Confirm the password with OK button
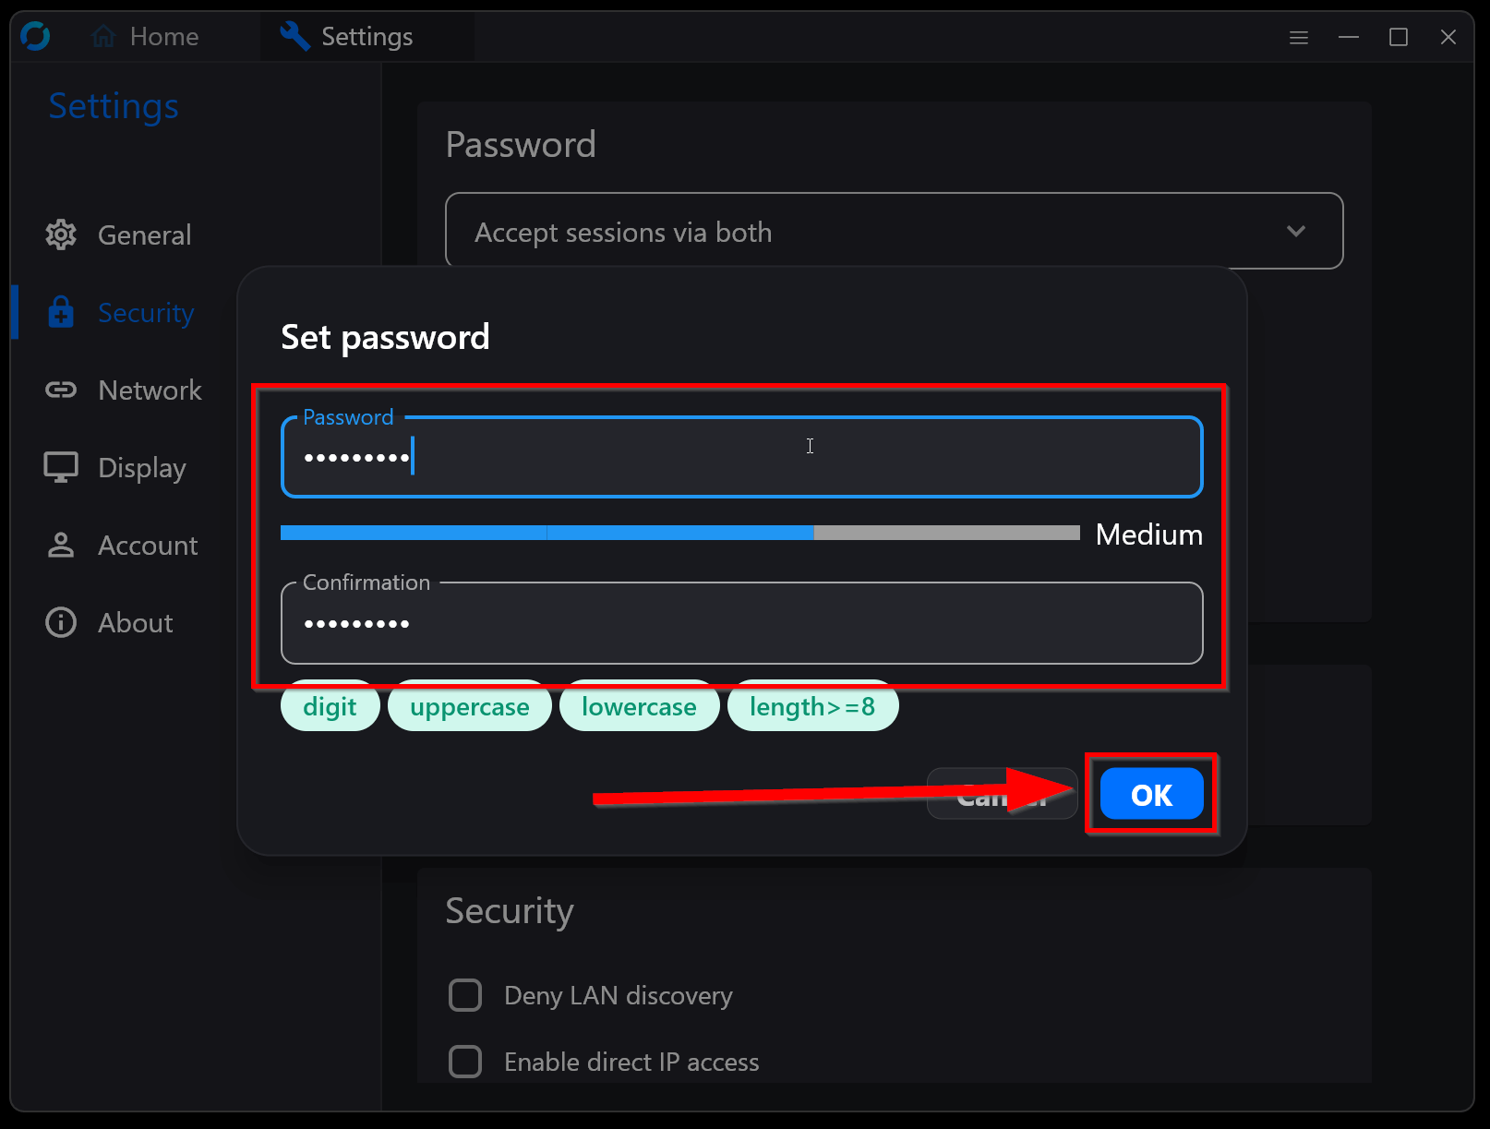The width and height of the screenshot is (1490, 1129). click(x=1151, y=794)
